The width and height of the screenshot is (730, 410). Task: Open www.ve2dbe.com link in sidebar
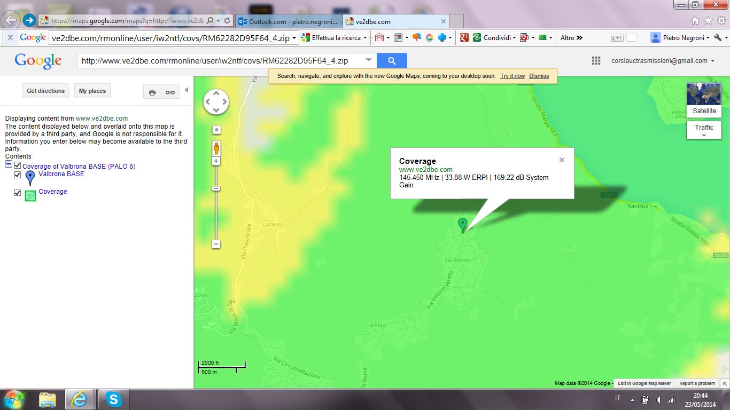click(102, 119)
